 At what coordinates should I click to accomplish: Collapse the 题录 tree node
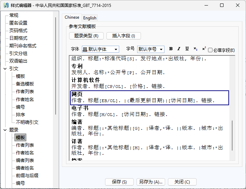coord(5,130)
